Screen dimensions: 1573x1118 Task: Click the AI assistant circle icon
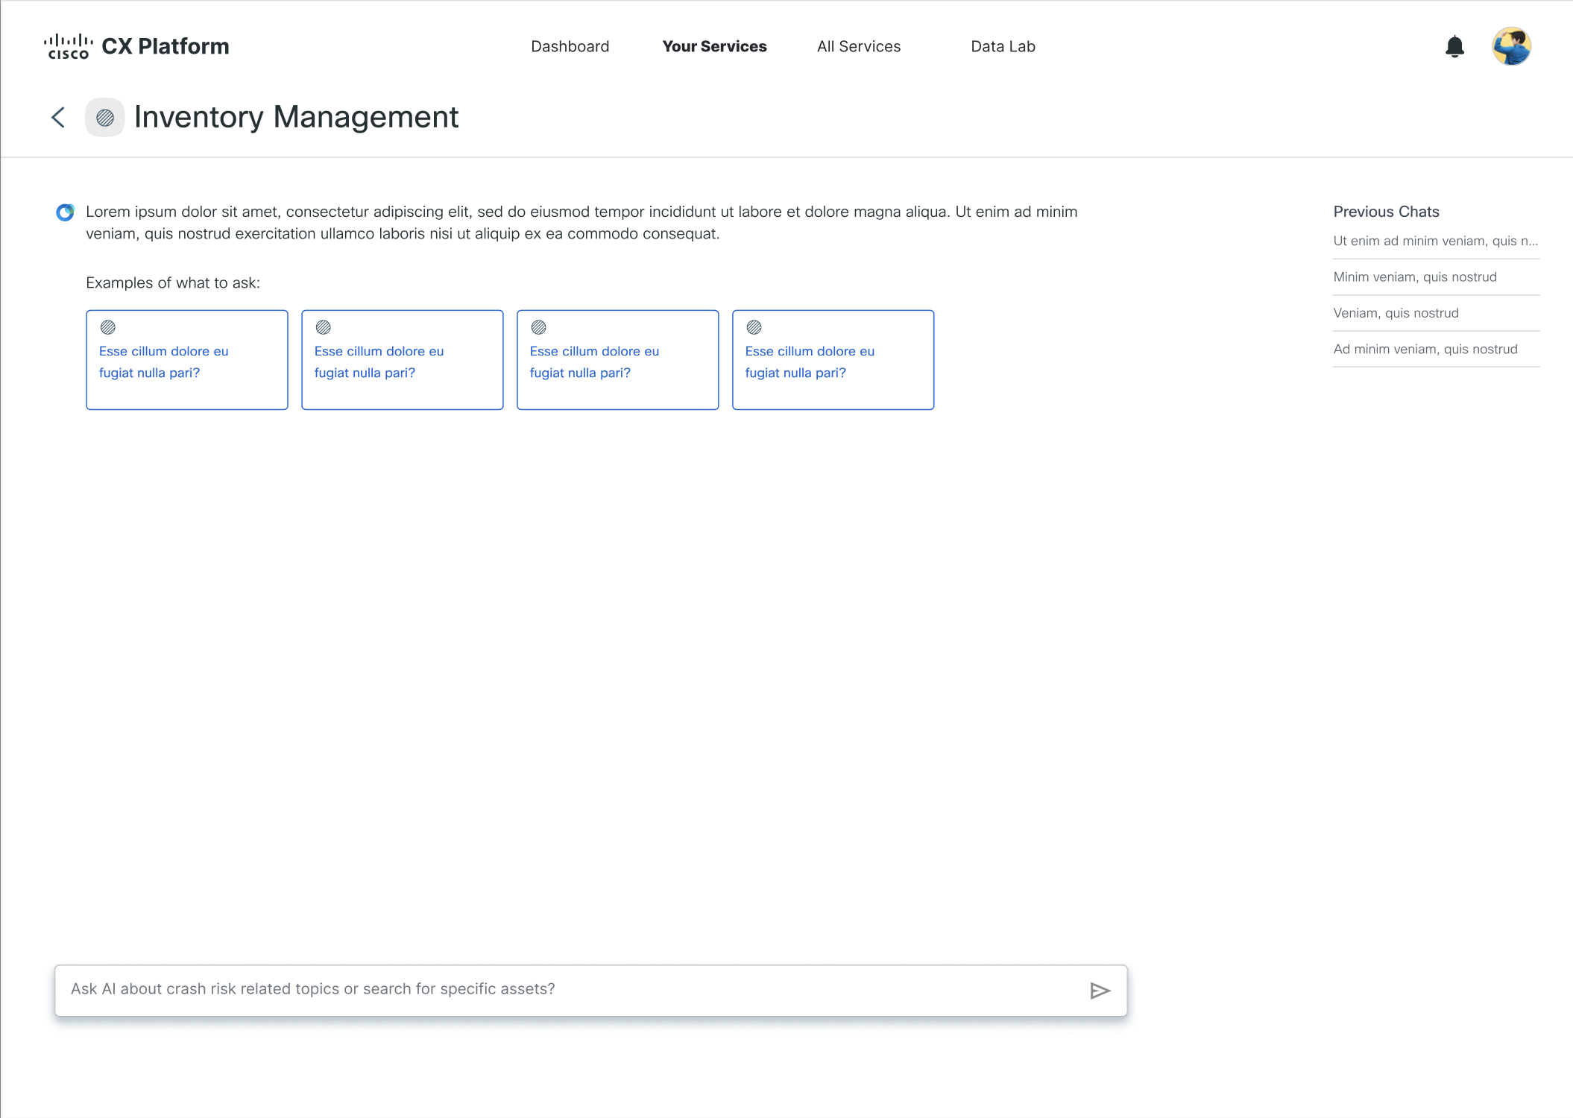click(66, 212)
